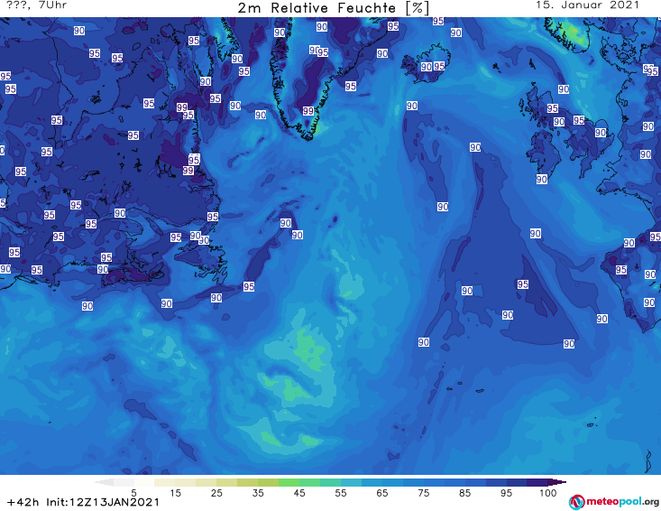Click the meteopool.org logo
The image size is (661, 511).
pyautogui.click(x=613, y=502)
